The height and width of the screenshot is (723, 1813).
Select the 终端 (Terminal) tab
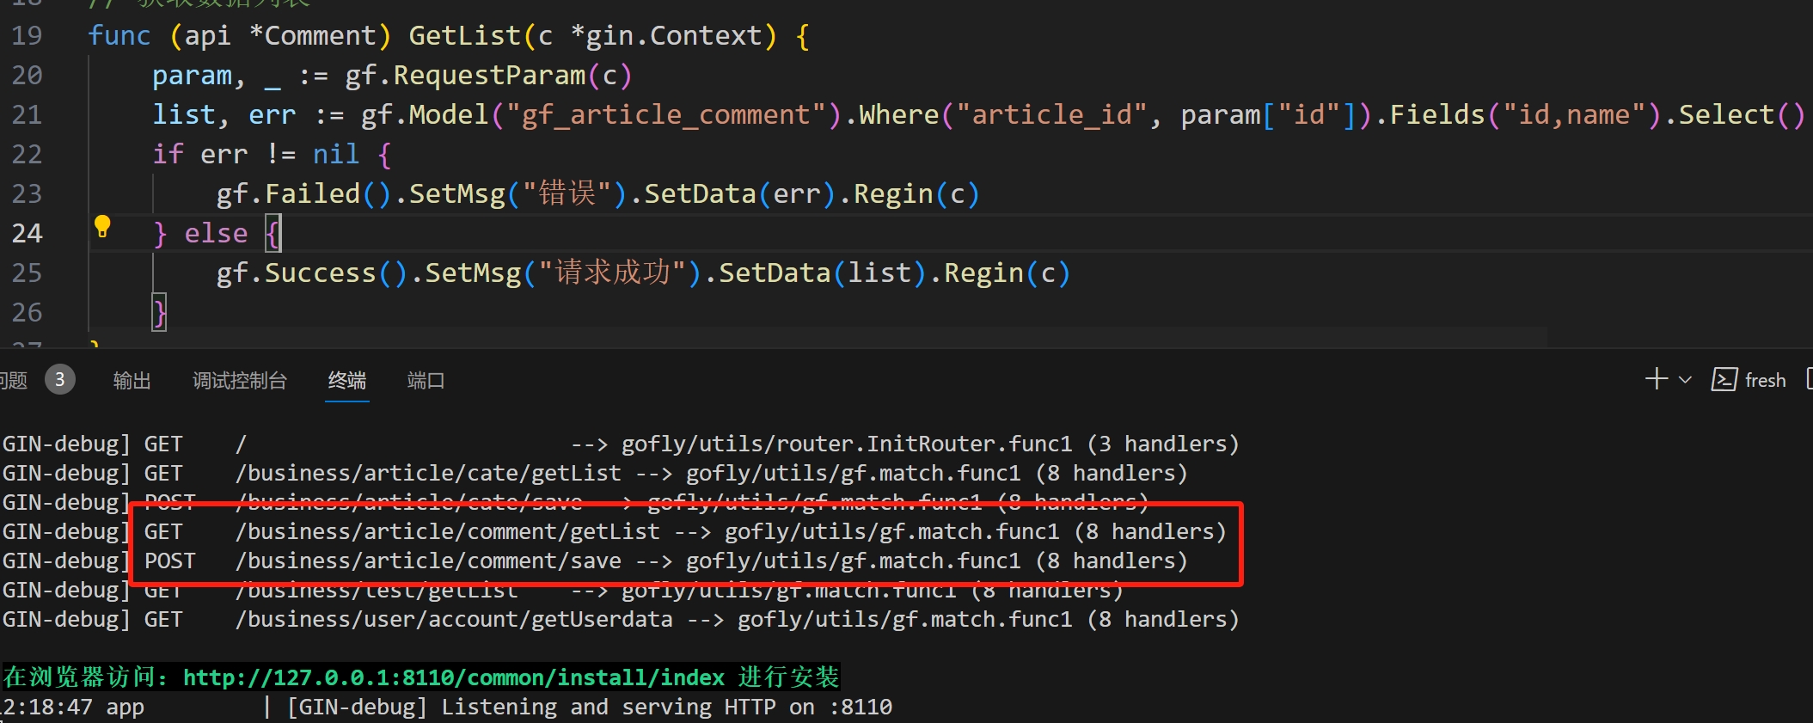[346, 380]
